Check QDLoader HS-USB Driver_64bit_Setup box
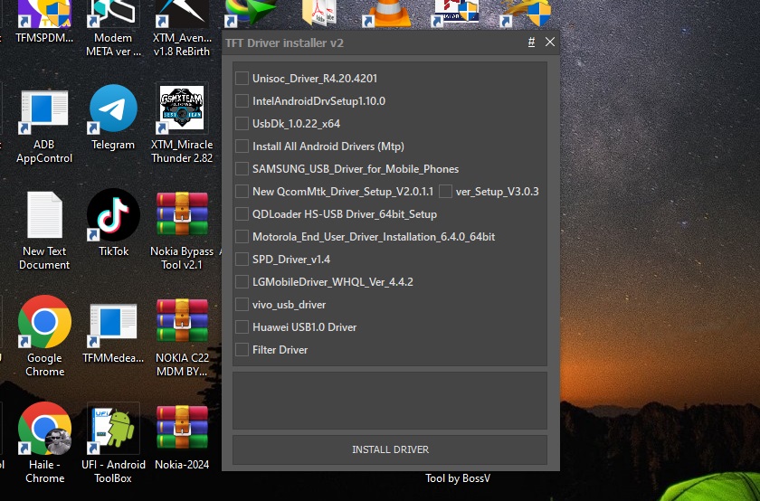 click(x=242, y=213)
